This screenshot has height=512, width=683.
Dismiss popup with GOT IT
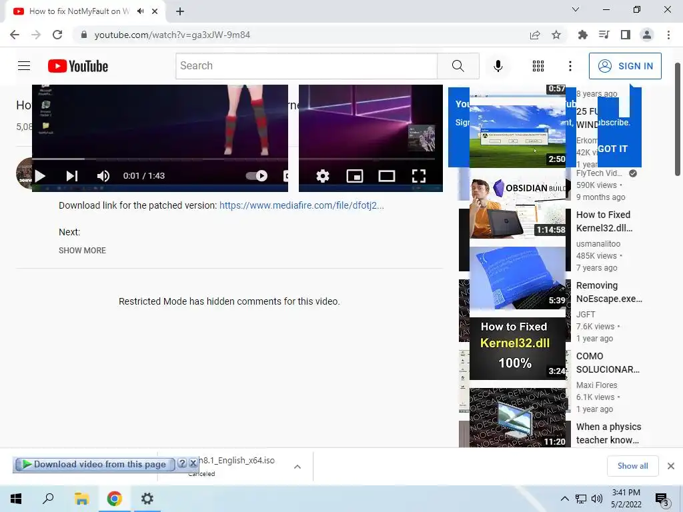pos(612,149)
